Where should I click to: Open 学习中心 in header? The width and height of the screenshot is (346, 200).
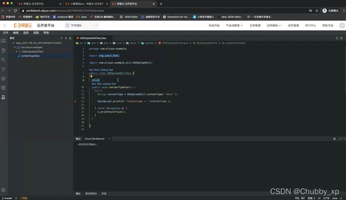click(311, 25)
